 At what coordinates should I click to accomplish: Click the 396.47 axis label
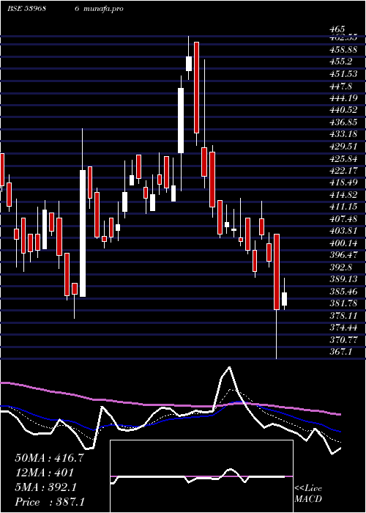pyautogui.click(x=343, y=255)
